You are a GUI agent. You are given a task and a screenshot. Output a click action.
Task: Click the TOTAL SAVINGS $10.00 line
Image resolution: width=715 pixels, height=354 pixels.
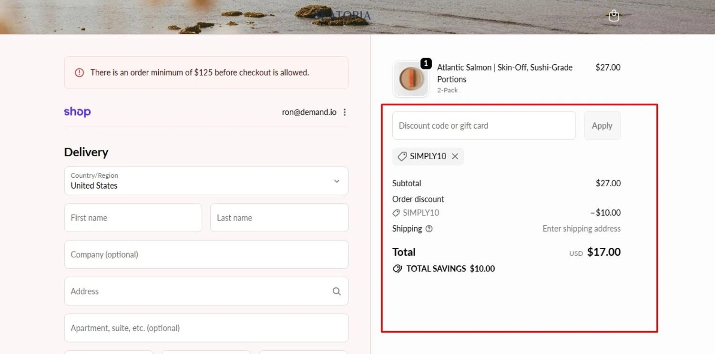point(444,269)
